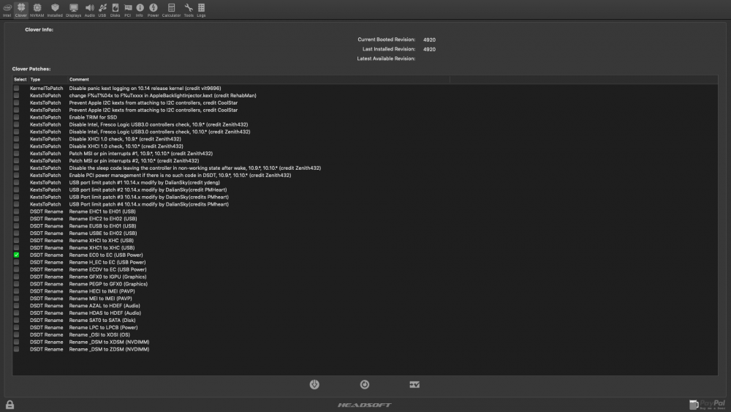Click the download Clover icon at bottom
Viewport: 731px width, 412px height.
pyautogui.click(x=314, y=384)
